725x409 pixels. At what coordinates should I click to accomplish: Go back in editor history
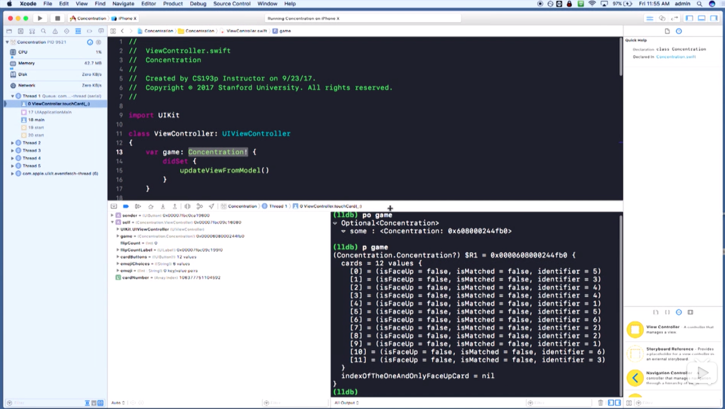[122, 31]
